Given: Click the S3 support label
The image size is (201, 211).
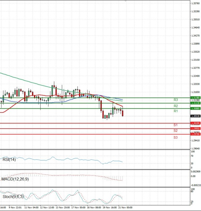Looking at the screenshot, I should [x=176, y=137].
